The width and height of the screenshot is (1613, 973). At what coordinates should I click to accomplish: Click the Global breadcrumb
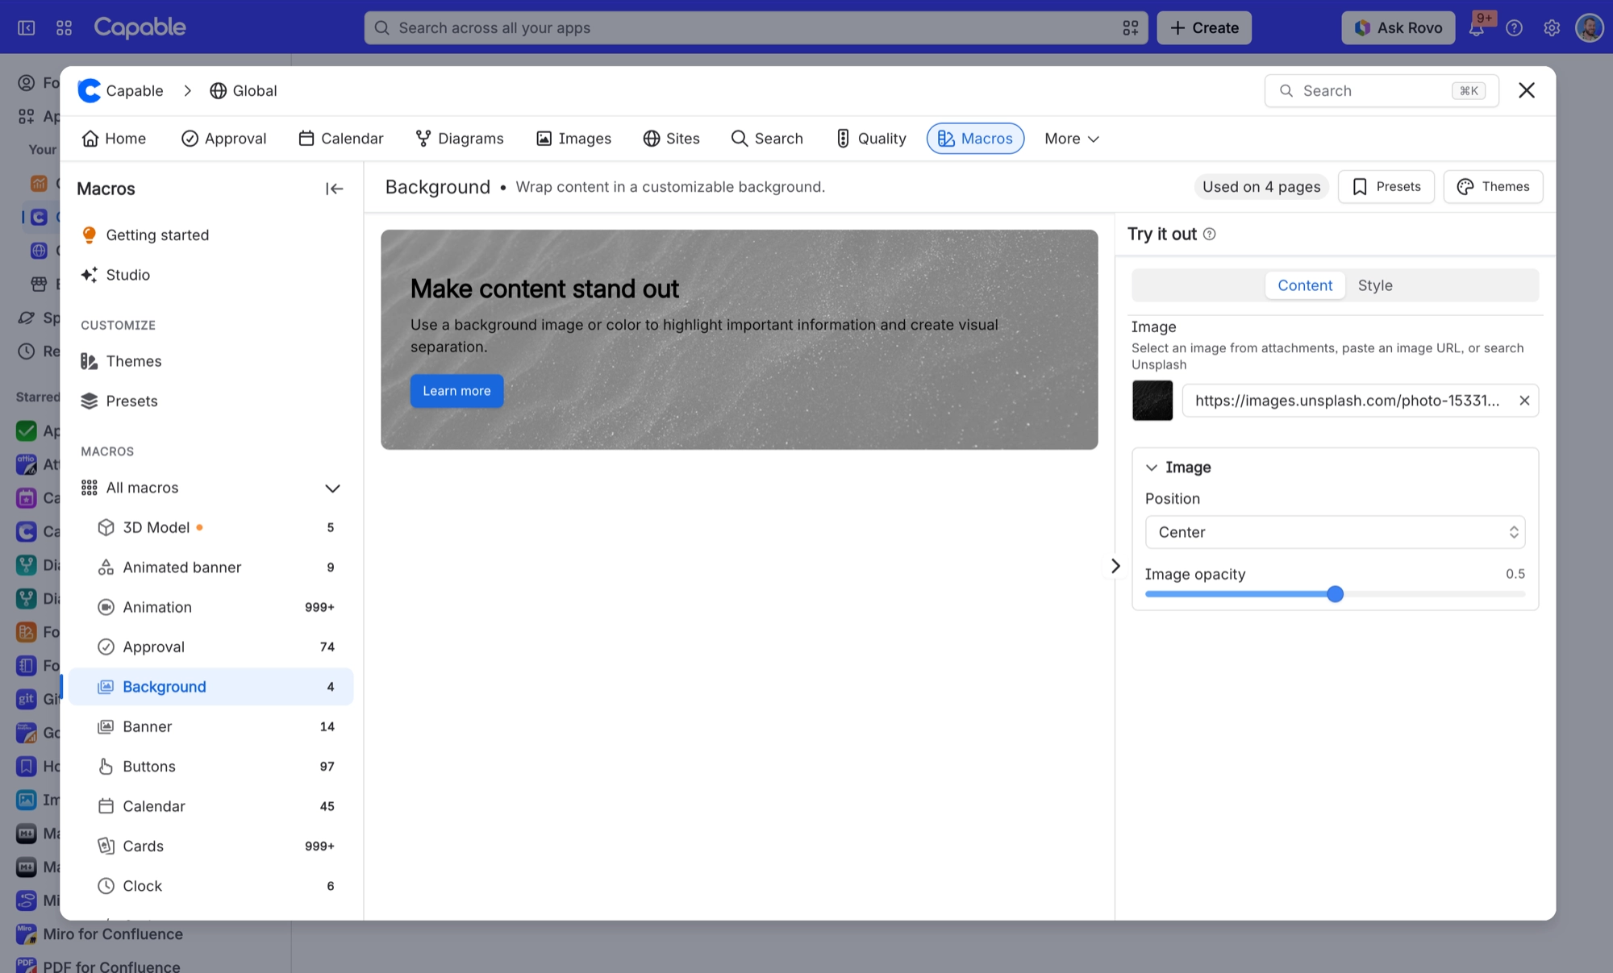point(243,90)
